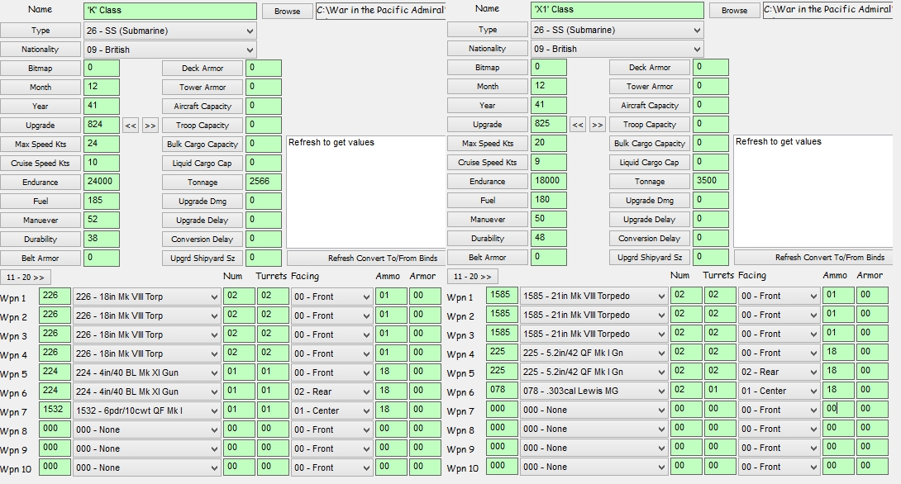Edit the 'K' Class name field
Viewport: 901px width, 484px height.
click(170, 11)
